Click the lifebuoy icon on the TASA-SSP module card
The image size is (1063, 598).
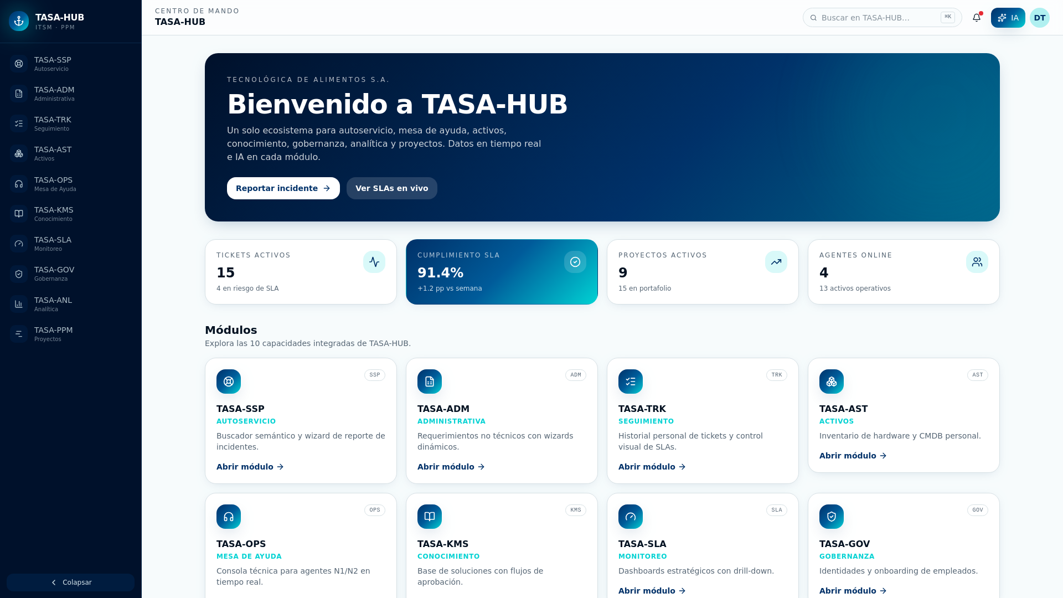(229, 382)
